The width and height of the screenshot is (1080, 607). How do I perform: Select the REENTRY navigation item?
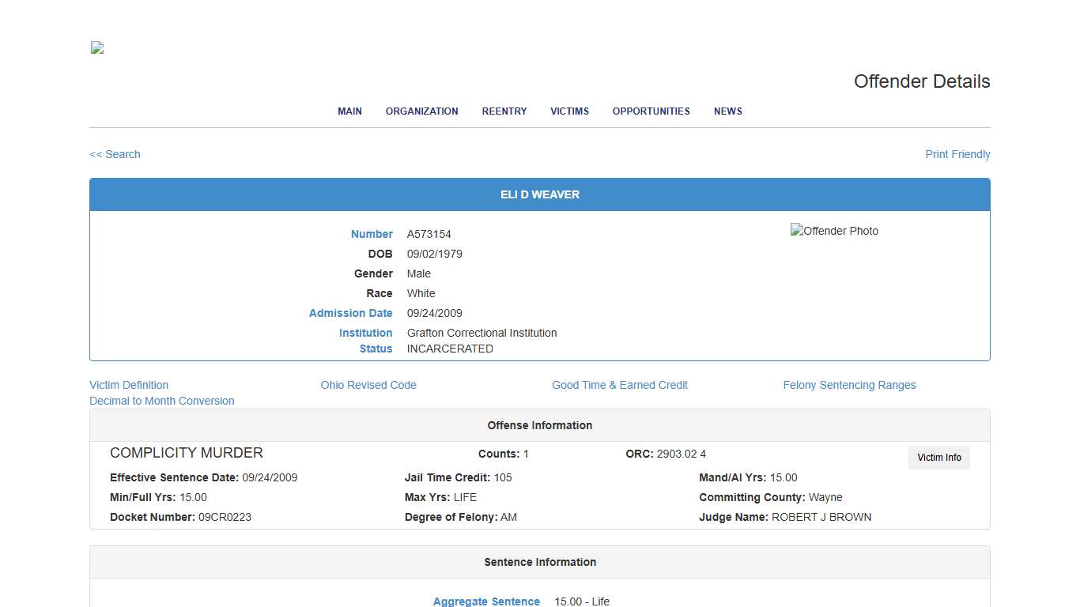(504, 111)
